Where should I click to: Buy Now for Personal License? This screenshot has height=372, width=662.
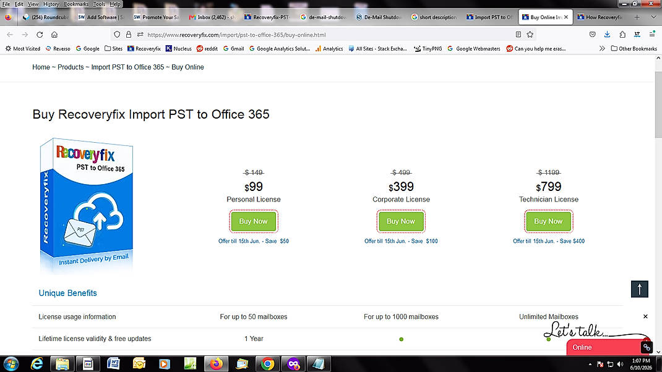(x=253, y=221)
